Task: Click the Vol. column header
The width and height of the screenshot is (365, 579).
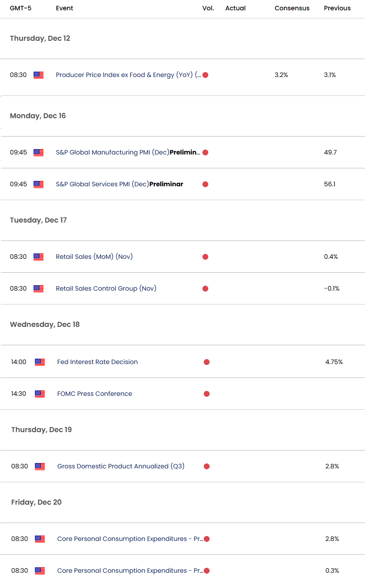Action: point(208,8)
